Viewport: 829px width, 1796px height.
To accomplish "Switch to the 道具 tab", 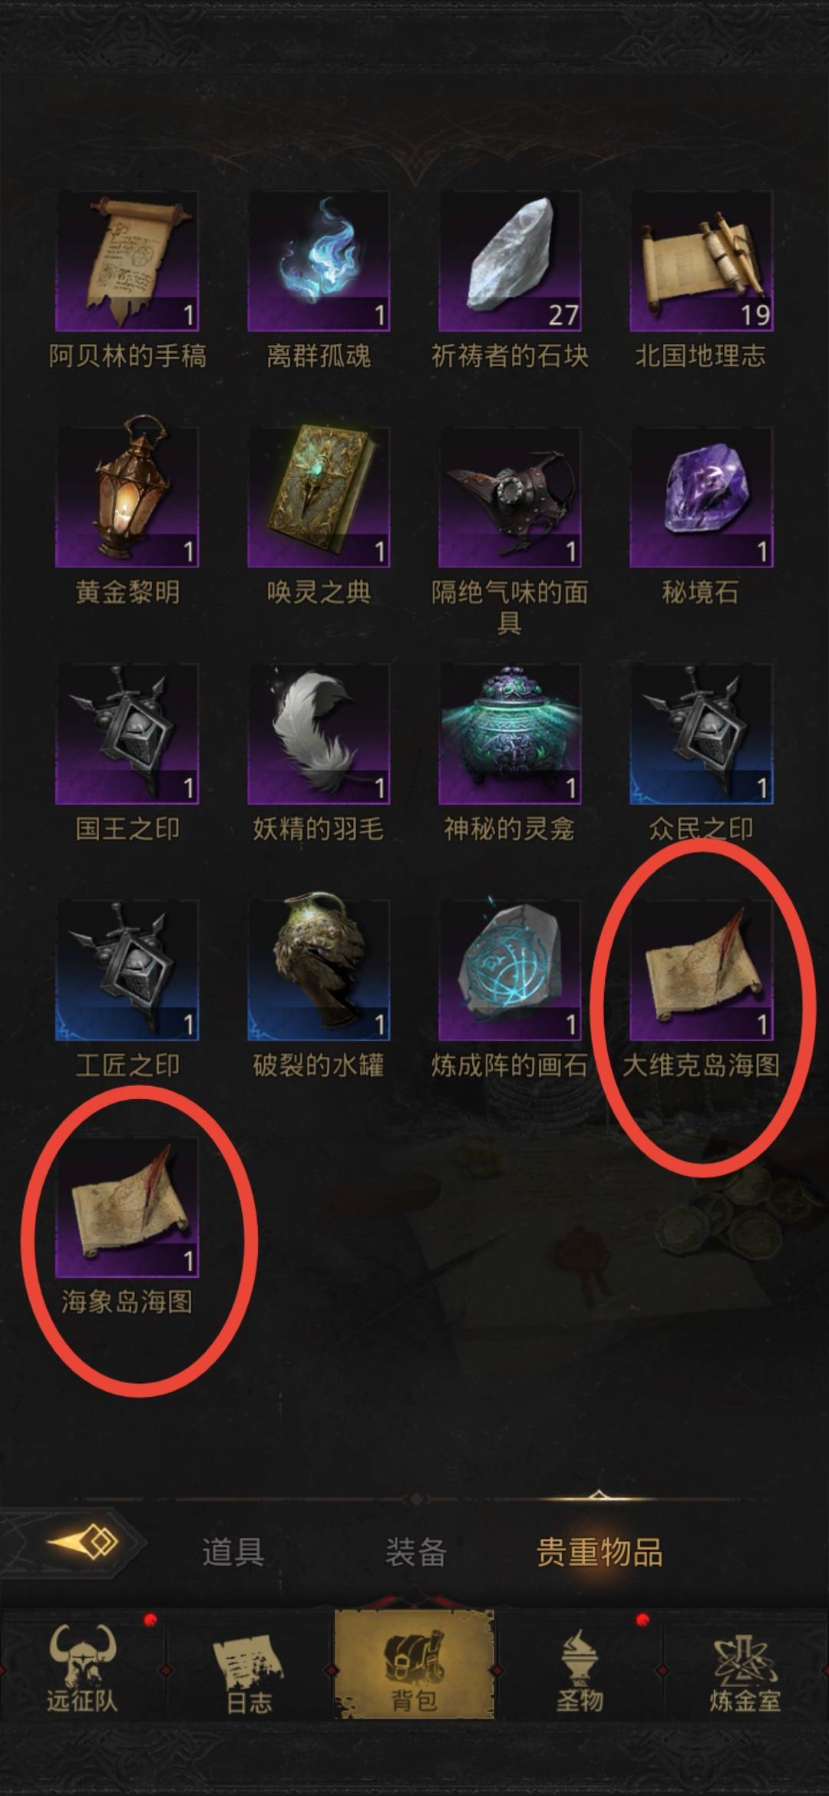I will click(x=233, y=1552).
